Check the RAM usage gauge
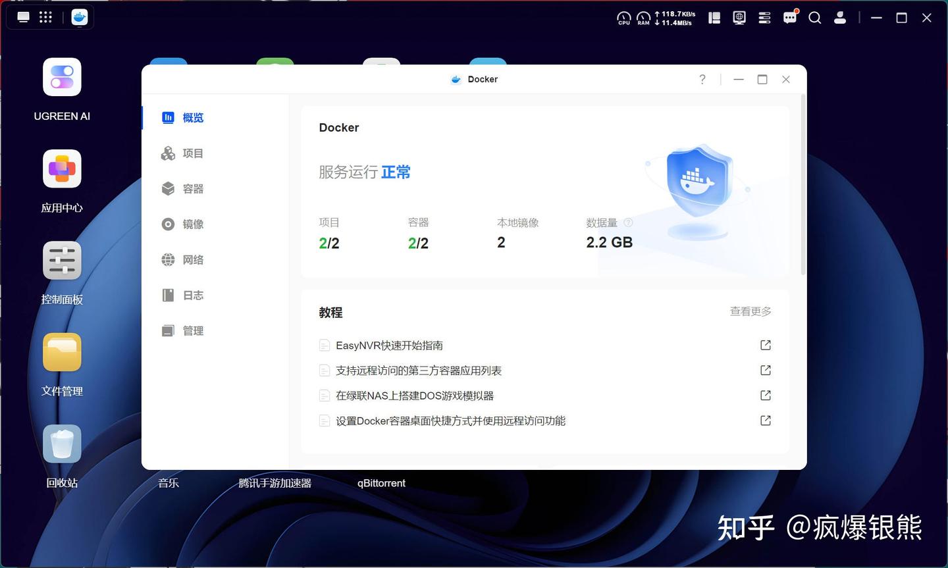This screenshot has width=948, height=568. [643, 18]
